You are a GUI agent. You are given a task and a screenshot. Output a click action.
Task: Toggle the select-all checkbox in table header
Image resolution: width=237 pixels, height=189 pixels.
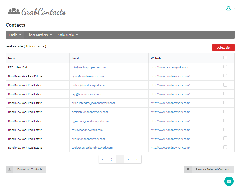(x=225, y=58)
